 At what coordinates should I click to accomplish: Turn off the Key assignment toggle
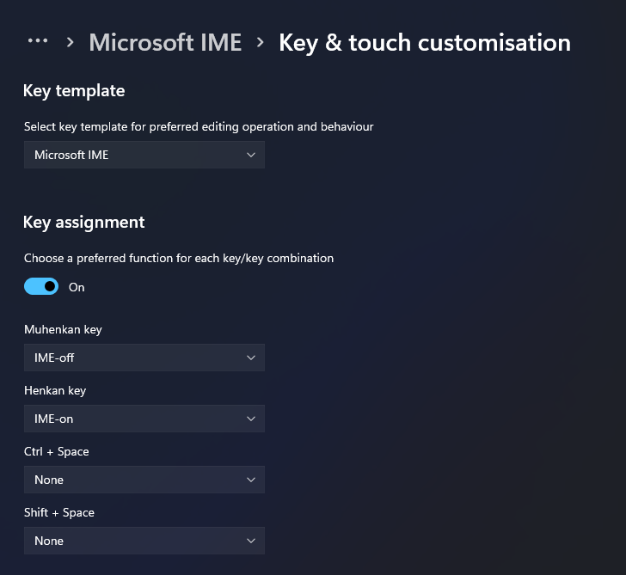pyautogui.click(x=41, y=286)
